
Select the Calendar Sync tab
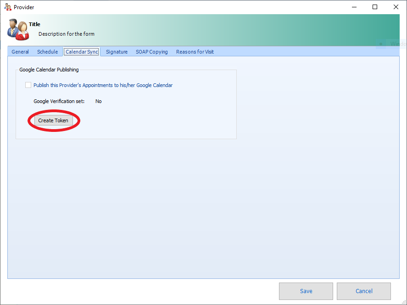82,52
